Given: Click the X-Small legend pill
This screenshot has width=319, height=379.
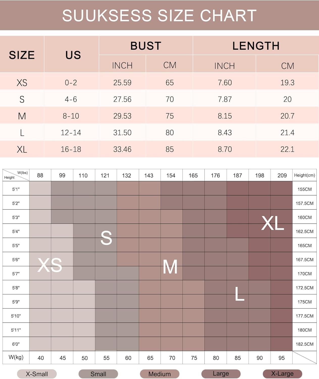Looking at the screenshot, I should pos(37,374).
